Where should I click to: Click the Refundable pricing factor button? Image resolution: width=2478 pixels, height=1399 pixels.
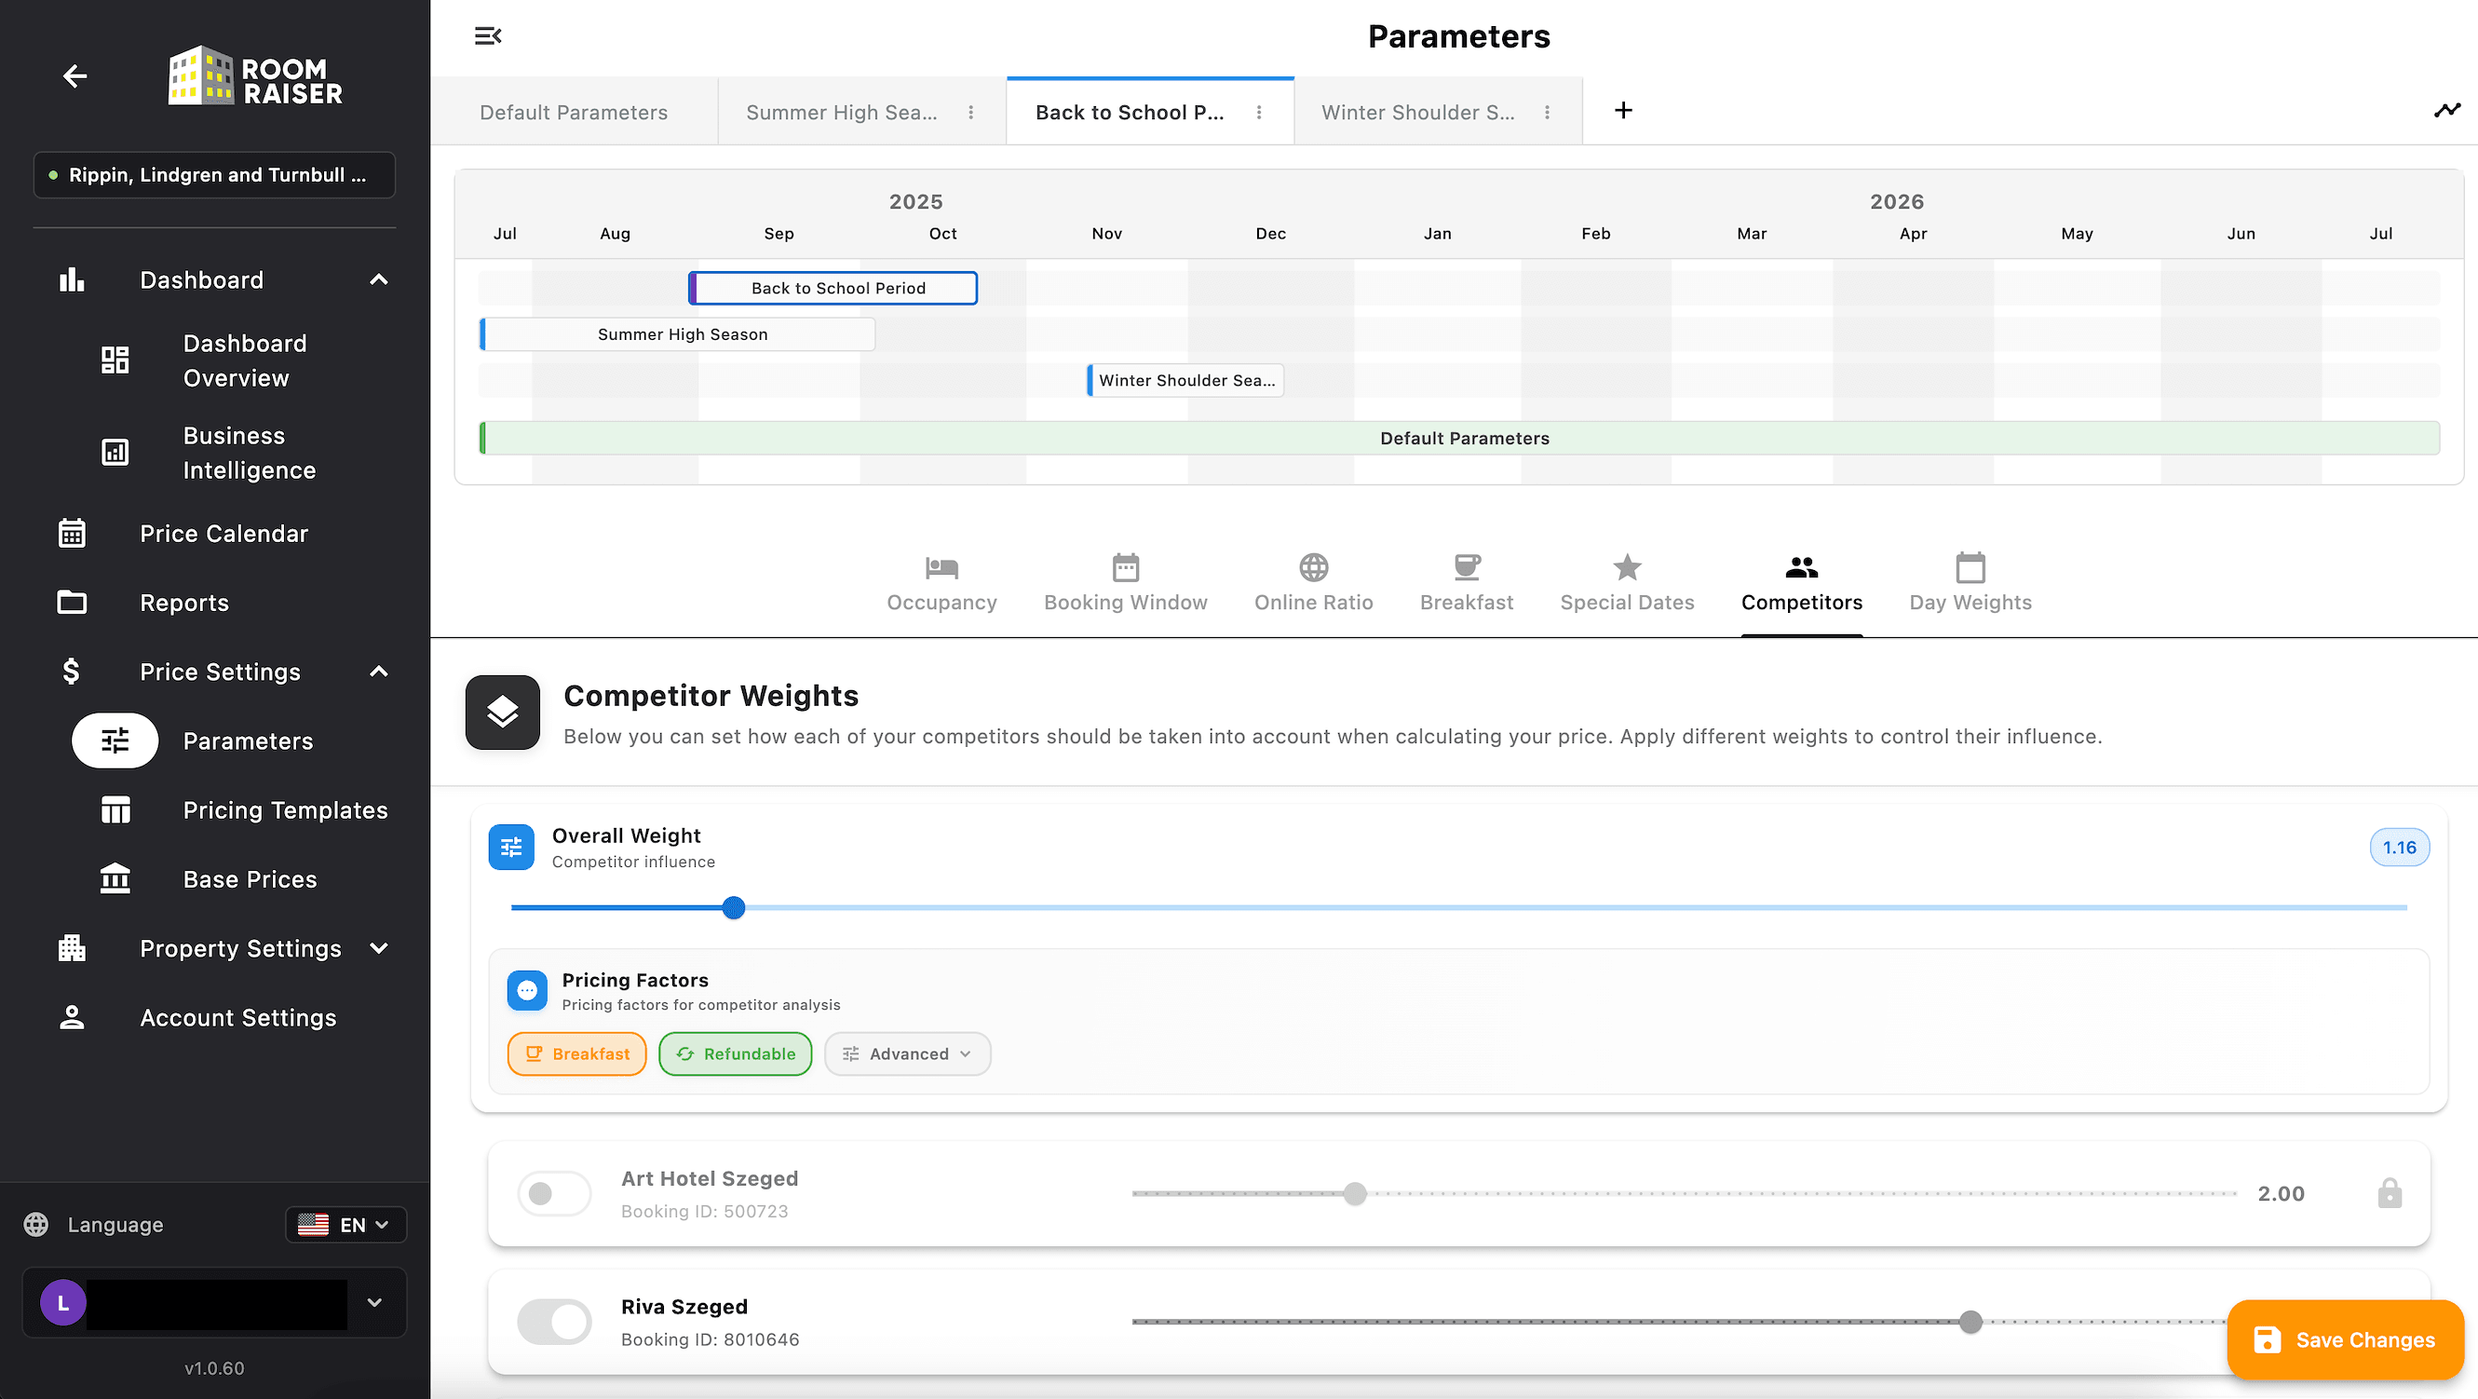point(735,1053)
